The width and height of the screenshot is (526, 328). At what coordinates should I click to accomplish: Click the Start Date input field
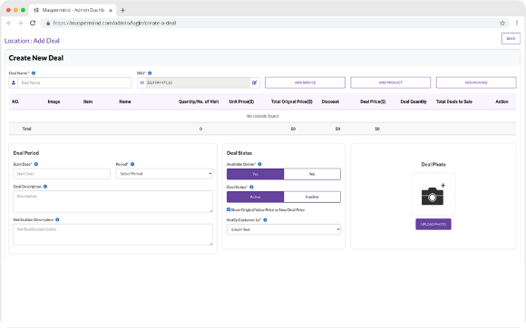62,174
